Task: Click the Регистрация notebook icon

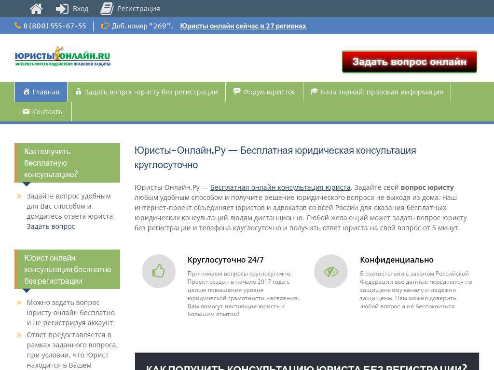Action: 107,8
